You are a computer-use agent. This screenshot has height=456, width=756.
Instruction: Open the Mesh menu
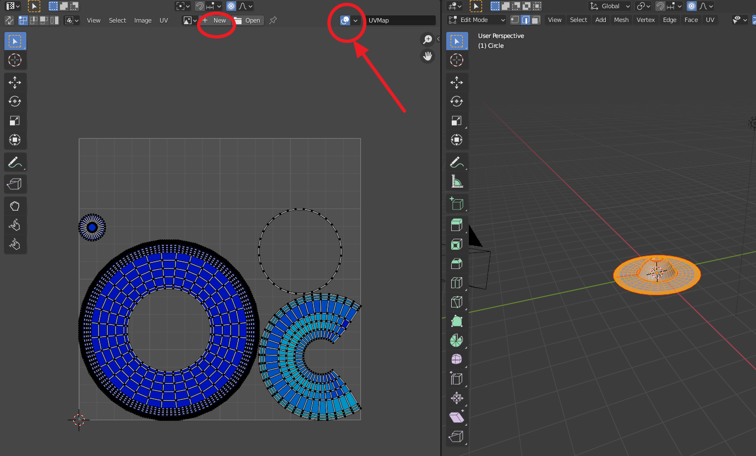621,20
